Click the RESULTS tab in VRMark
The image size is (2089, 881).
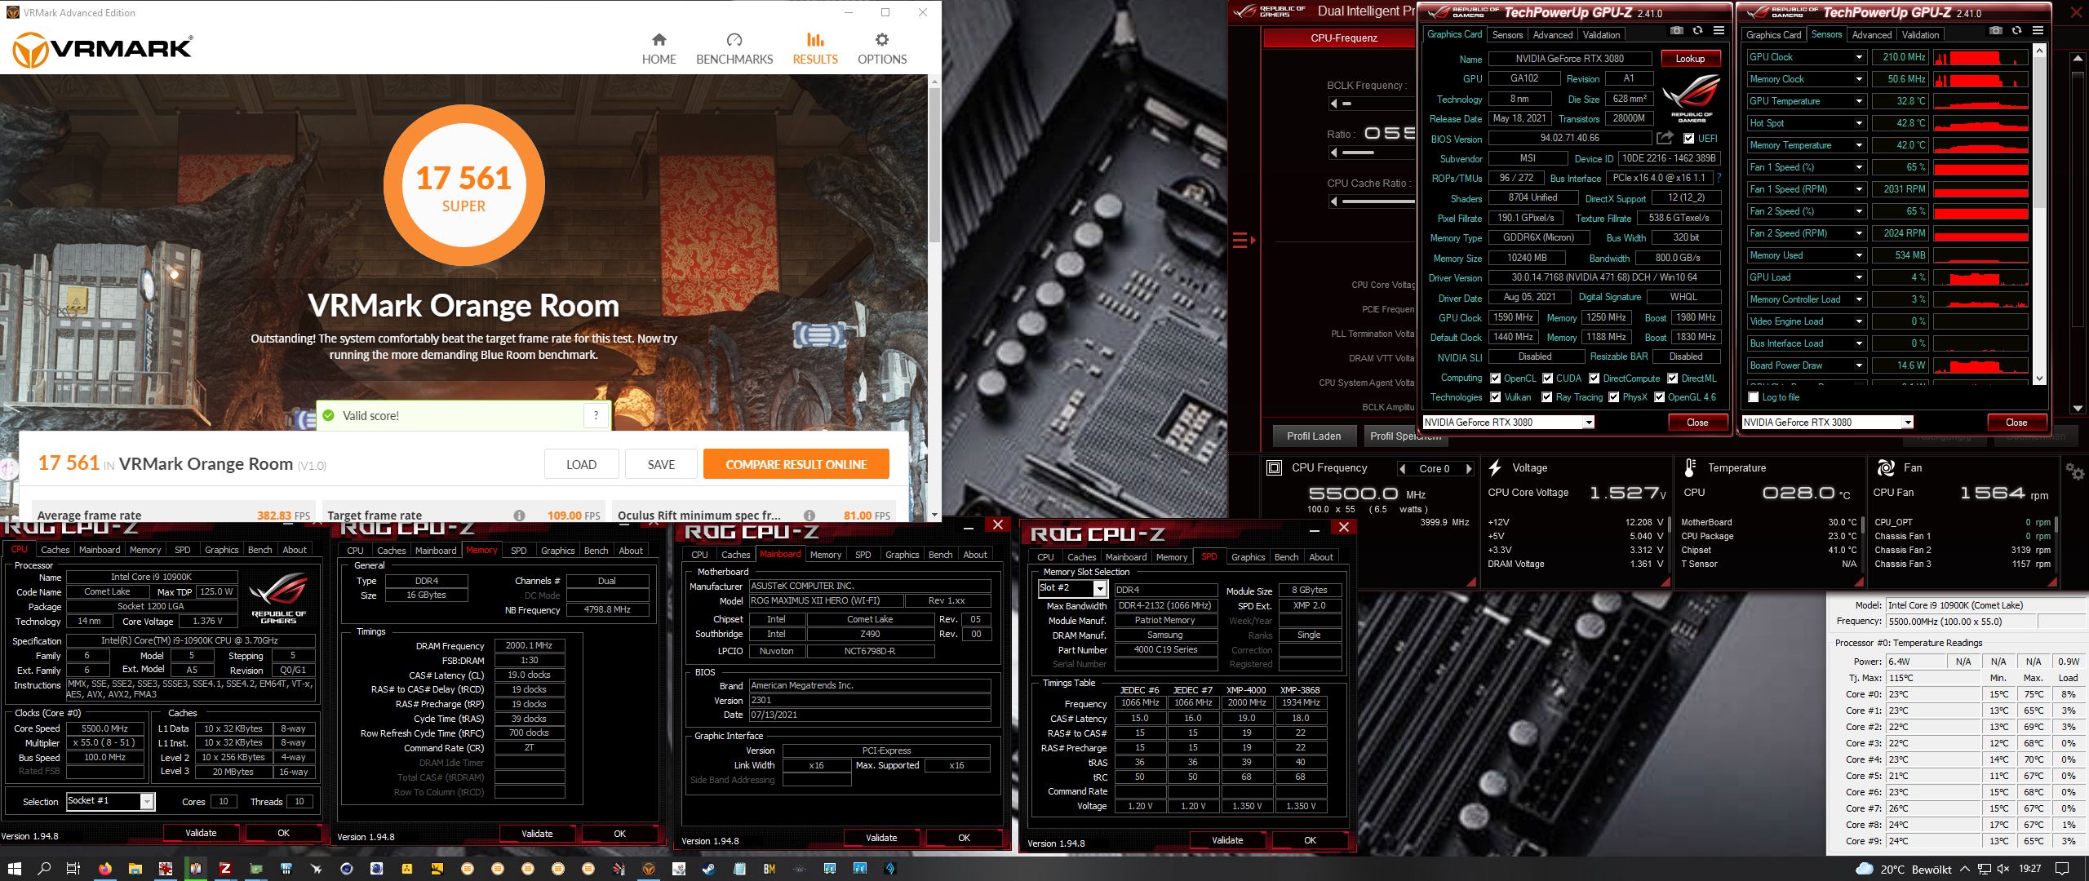coord(815,49)
